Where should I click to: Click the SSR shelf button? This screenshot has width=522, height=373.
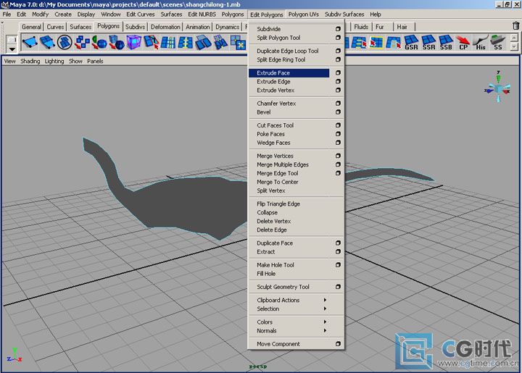coord(428,43)
